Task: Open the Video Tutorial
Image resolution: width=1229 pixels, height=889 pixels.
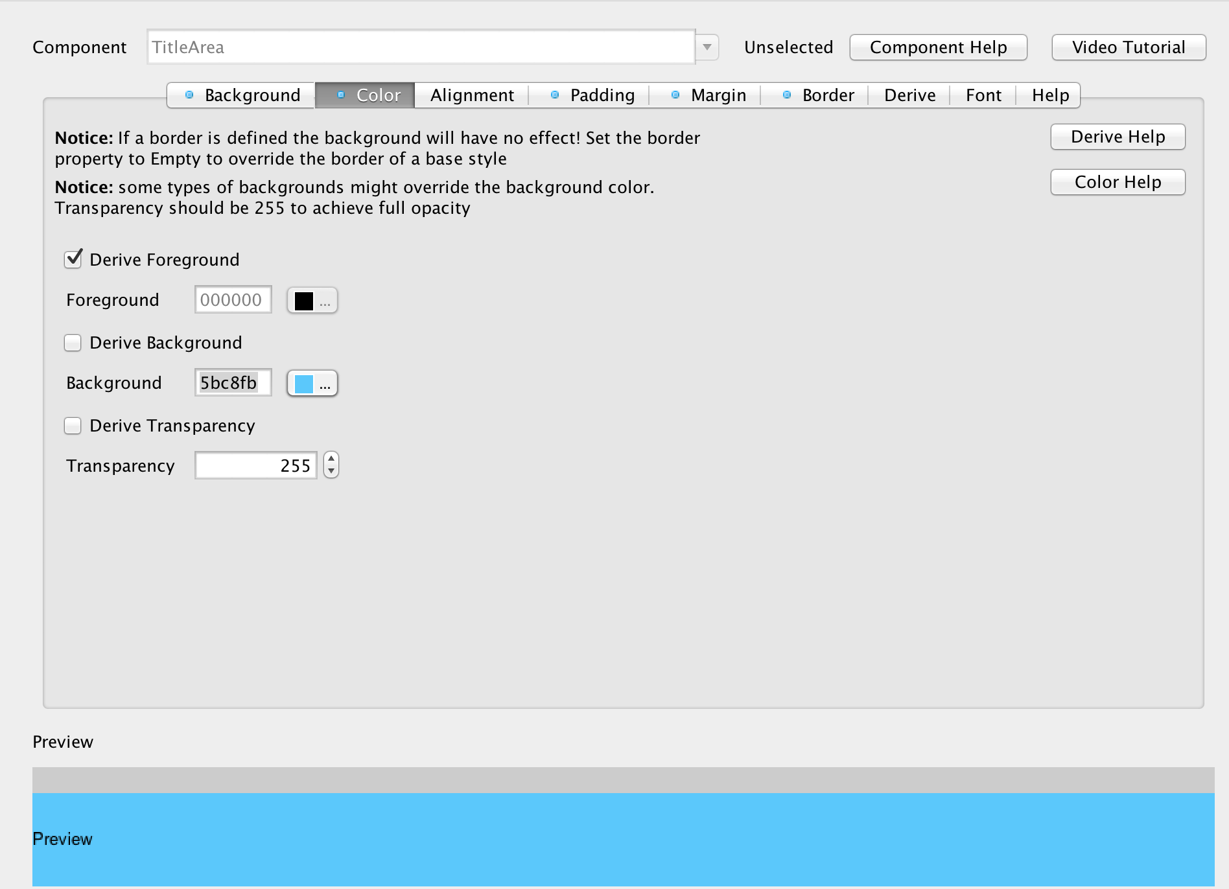Action: coord(1128,47)
